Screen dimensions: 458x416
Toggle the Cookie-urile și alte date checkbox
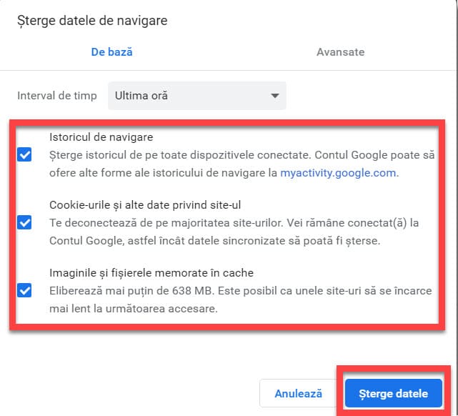25,222
